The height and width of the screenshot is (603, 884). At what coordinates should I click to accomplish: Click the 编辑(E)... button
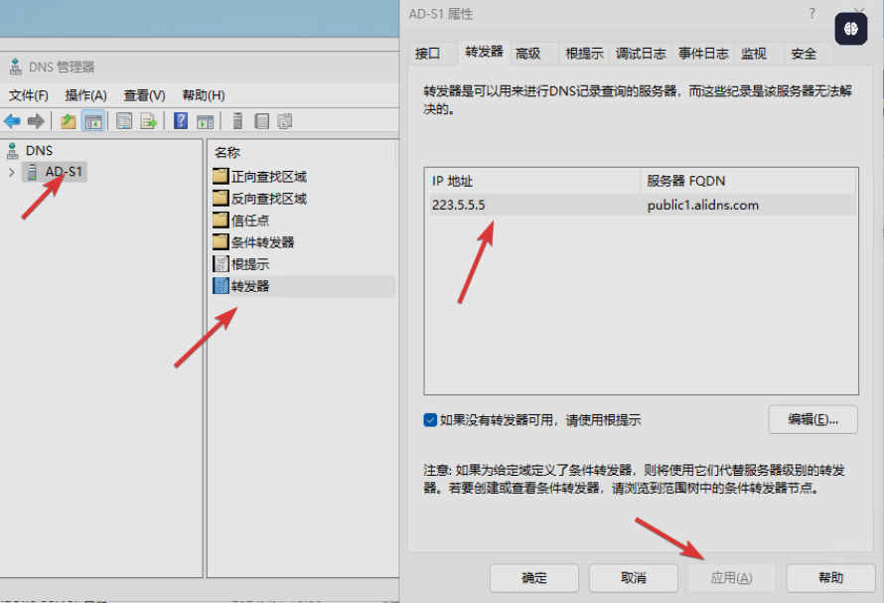tap(811, 419)
